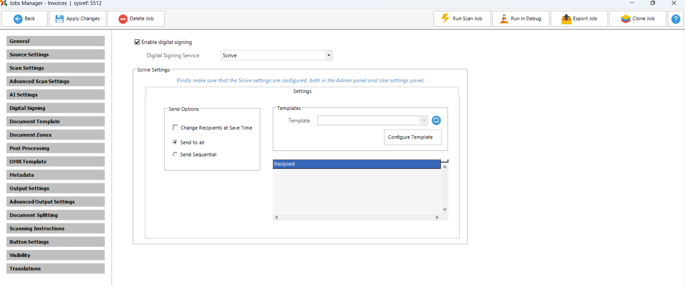Click the Run Scan Job lightning icon
The height and width of the screenshot is (286, 685).
pyautogui.click(x=445, y=19)
